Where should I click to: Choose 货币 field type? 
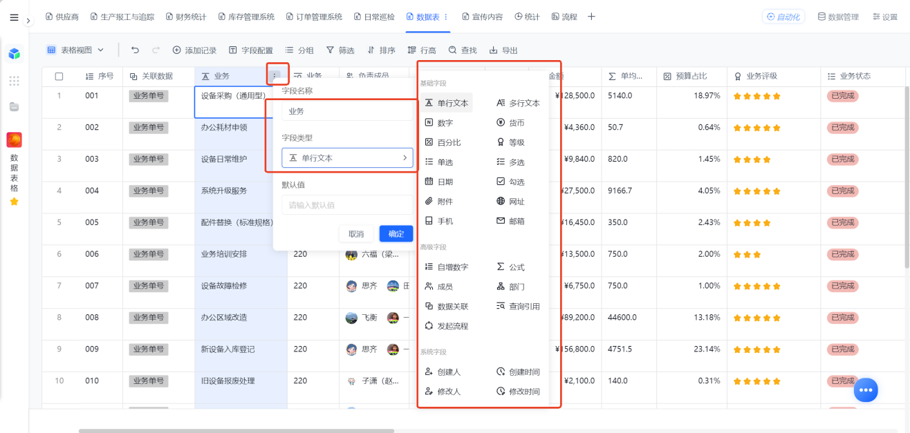click(x=510, y=122)
